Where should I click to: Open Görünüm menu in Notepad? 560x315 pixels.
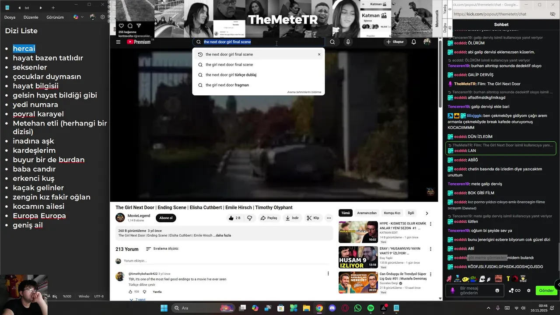(55, 17)
